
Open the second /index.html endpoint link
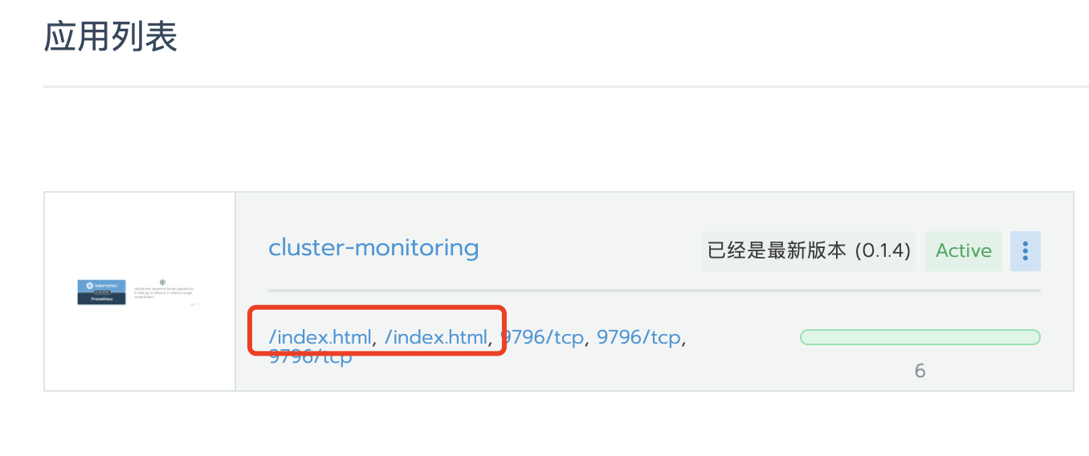(436, 338)
